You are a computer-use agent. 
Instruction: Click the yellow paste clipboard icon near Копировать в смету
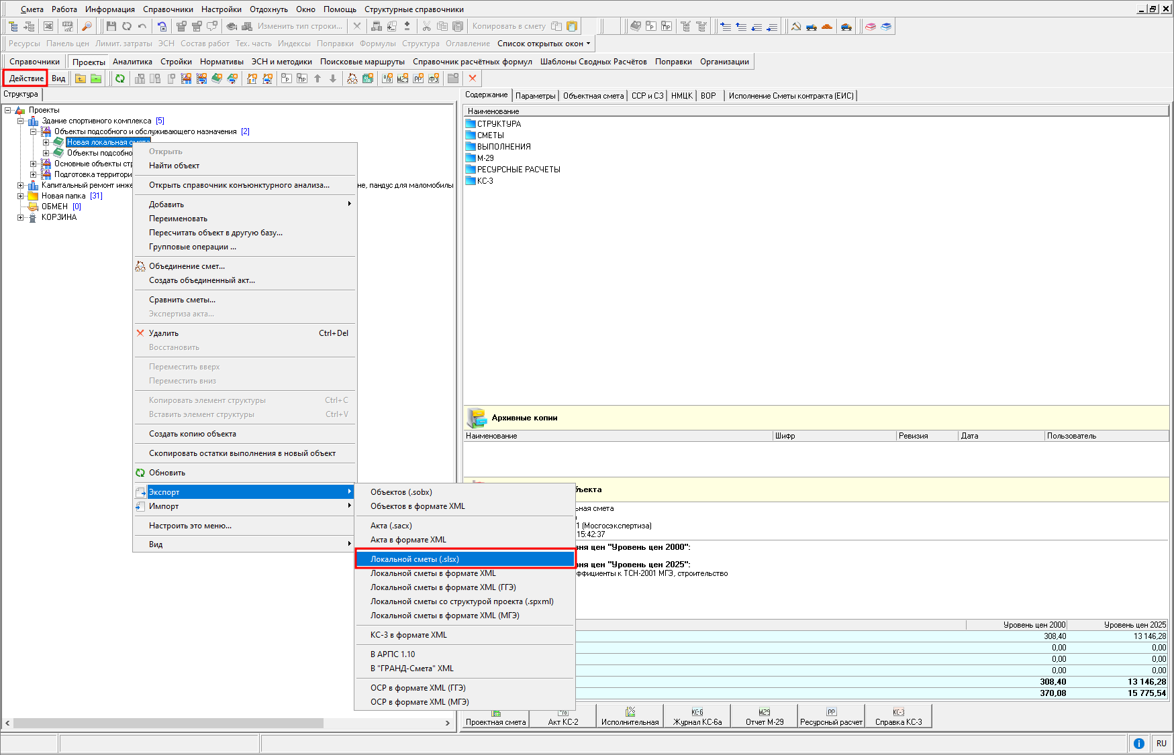click(x=572, y=26)
